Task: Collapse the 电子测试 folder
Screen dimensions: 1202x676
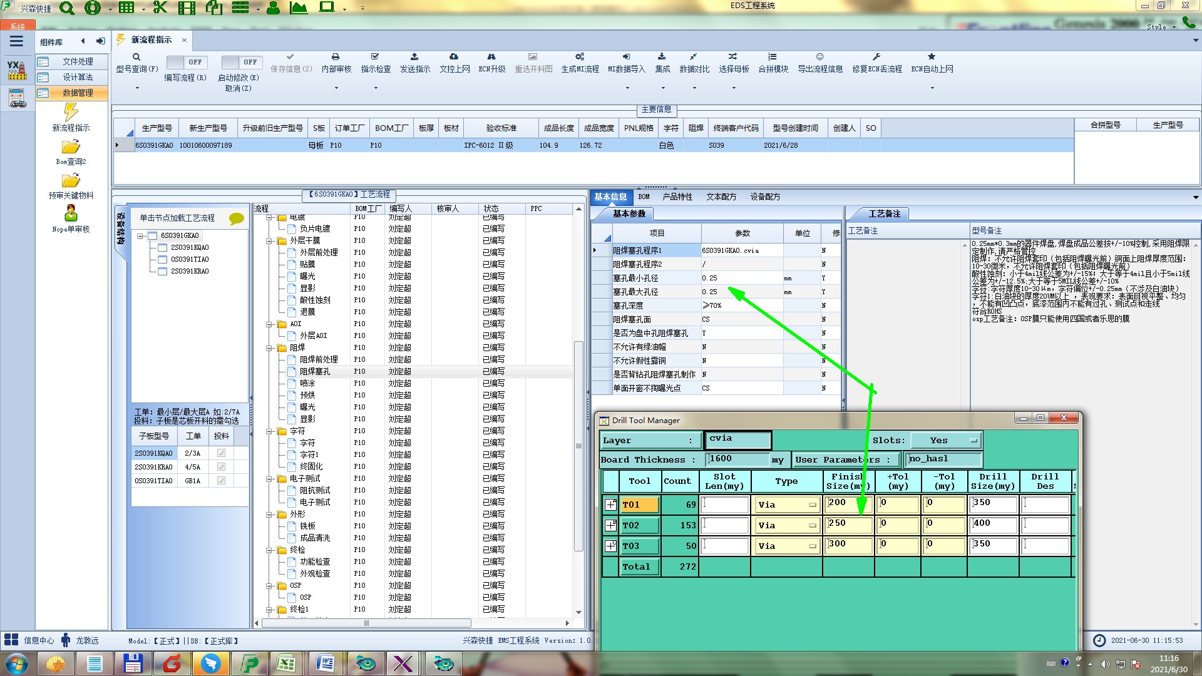Action: click(x=269, y=479)
